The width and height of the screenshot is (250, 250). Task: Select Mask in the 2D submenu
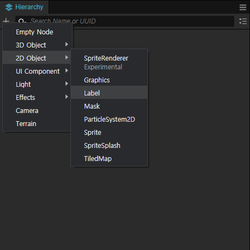pos(109,106)
